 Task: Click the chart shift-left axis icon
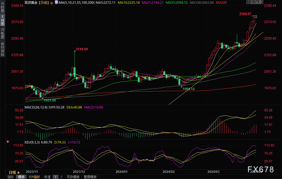[x=253, y=2]
